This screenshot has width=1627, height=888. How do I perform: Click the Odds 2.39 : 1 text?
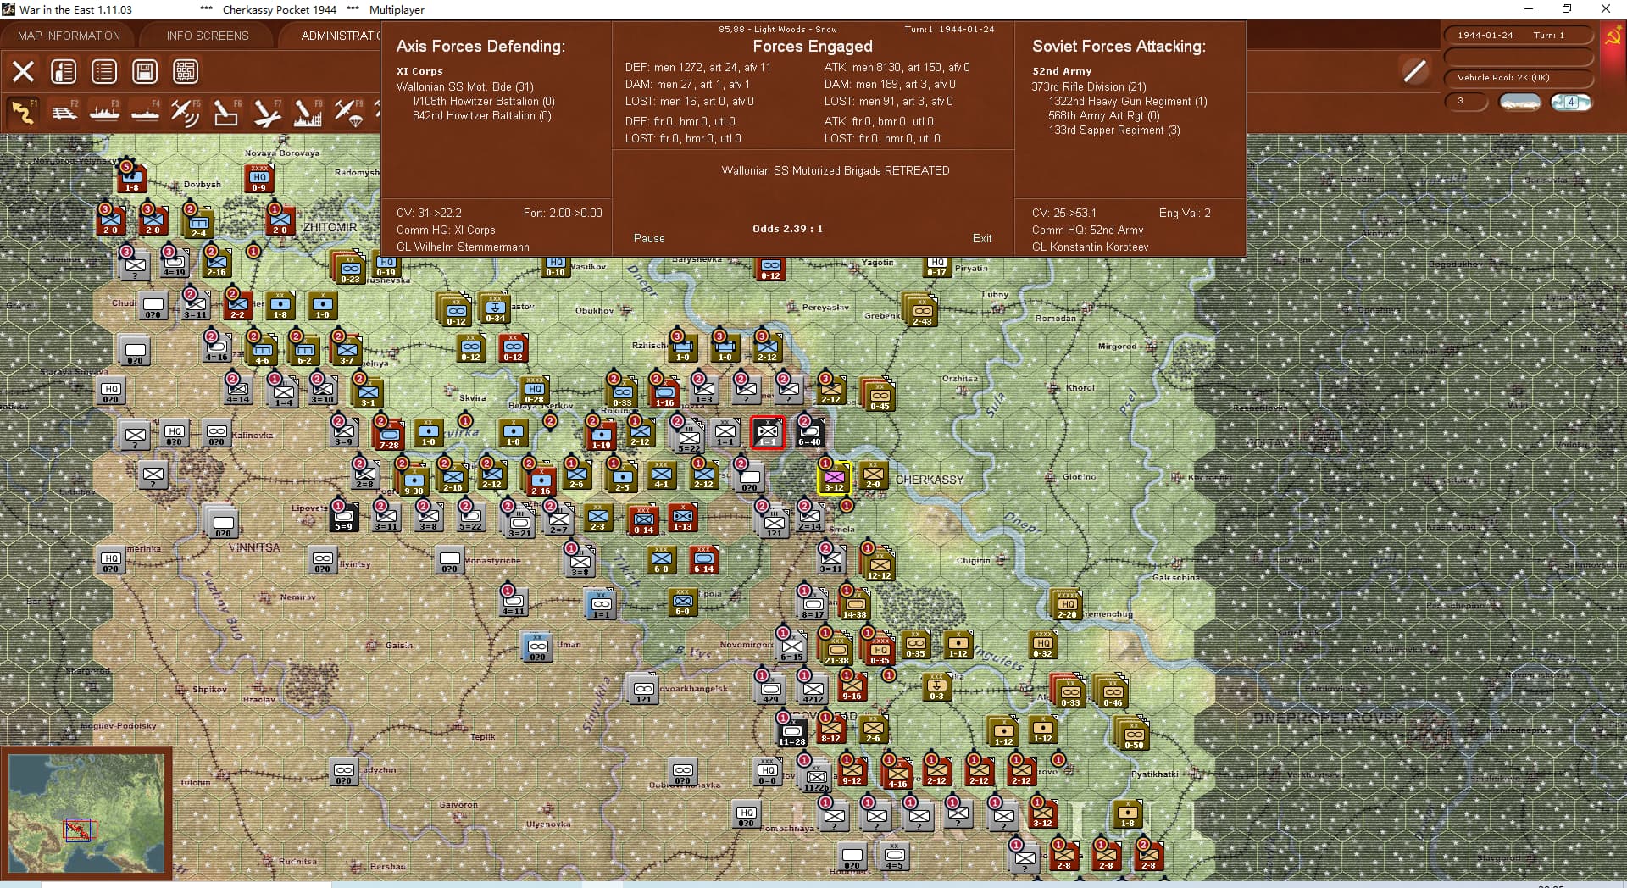tap(787, 229)
